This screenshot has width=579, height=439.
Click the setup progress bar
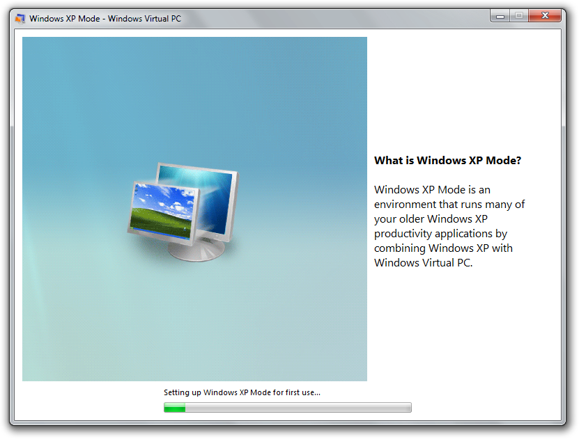[x=287, y=407]
